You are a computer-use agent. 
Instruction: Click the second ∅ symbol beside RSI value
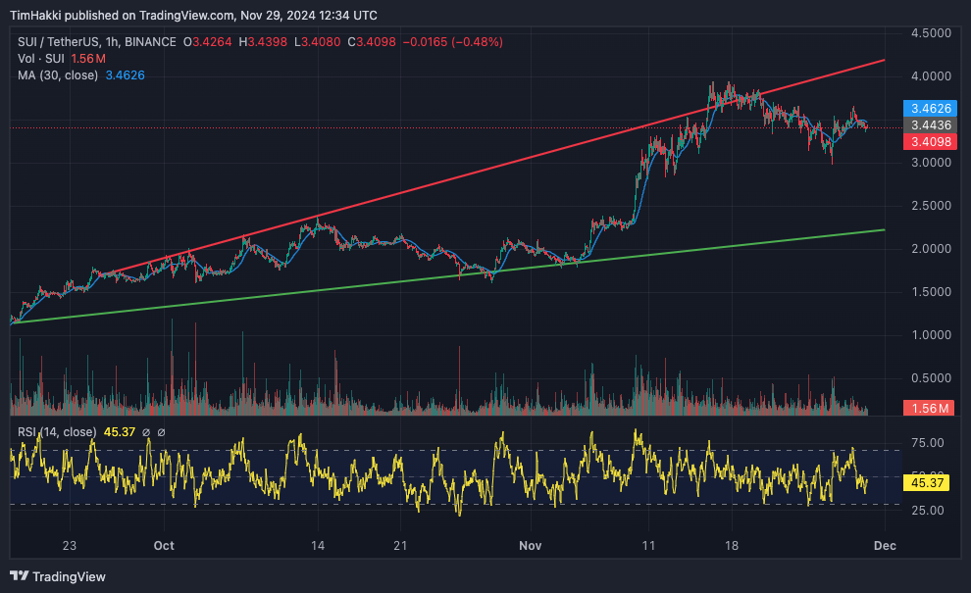click(162, 432)
